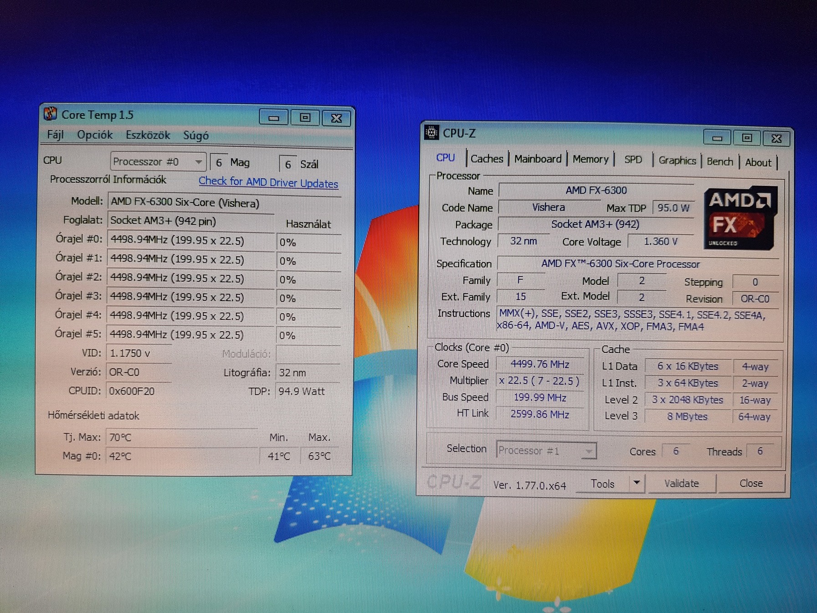The image size is (817, 613).
Task: Click the Name field AMD FX-6300 in CPU-Z
Action: (x=596, y=191)
